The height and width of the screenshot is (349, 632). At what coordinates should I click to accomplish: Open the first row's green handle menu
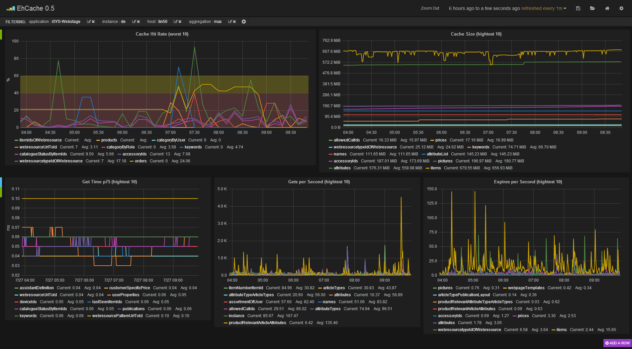tap(1, 35)
